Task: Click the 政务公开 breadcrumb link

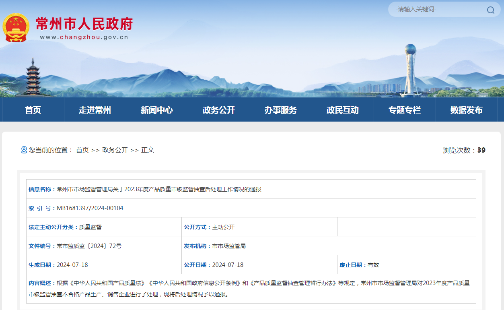Action: (x=115, y=150)
